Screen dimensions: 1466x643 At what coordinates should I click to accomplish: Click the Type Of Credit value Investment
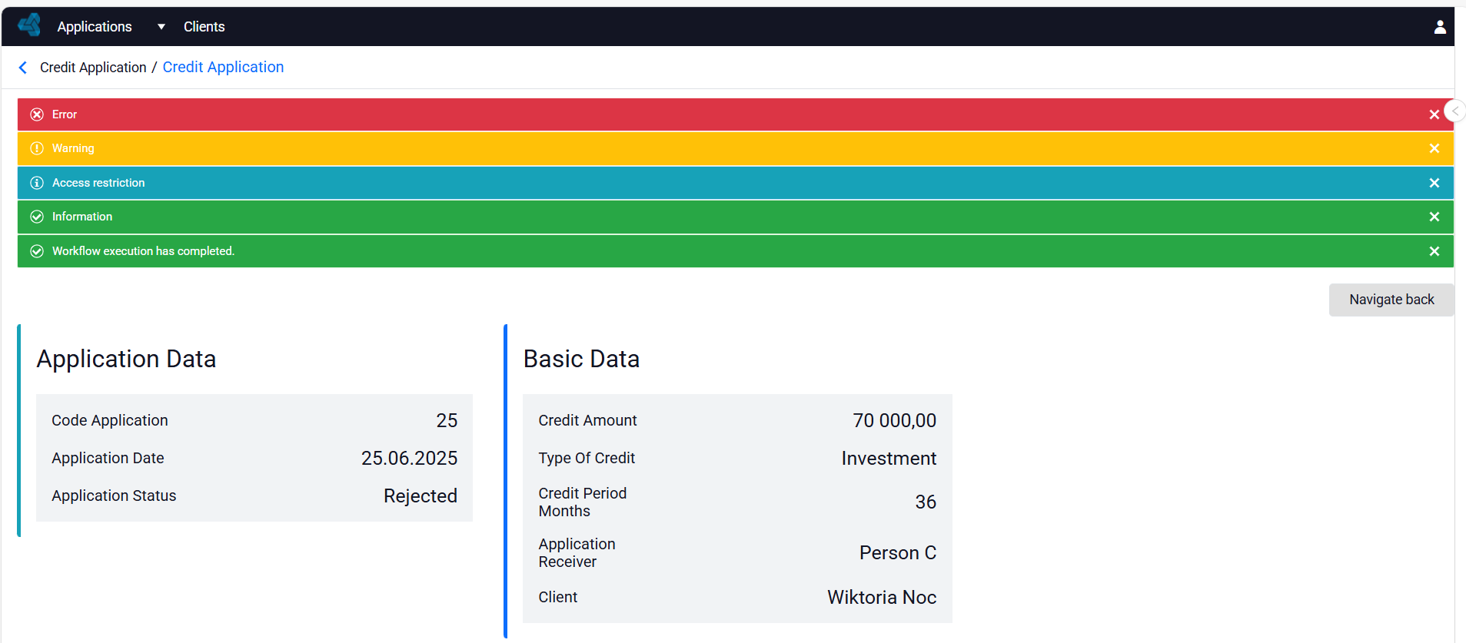(x=889, y=459)
